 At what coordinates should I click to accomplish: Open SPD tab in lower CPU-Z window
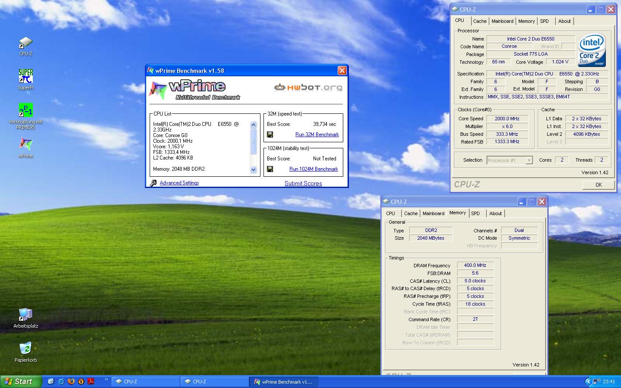[476, 213]
